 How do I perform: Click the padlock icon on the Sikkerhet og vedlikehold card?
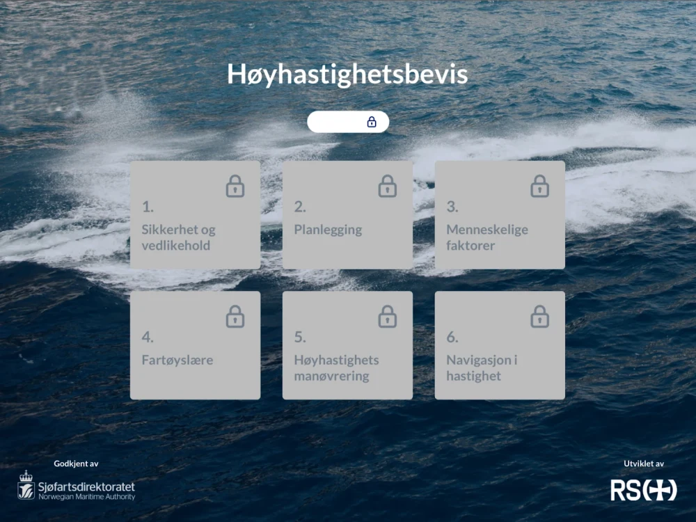[235, 186]
